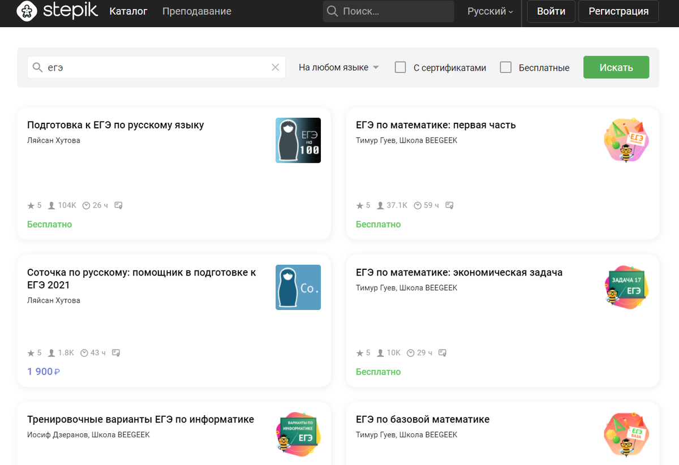Click 'Бесплатно' on 'ЕГЭ по математике: первая часть' card
The height and width of the screenshot is (465, 679).
tap(378, 225)
